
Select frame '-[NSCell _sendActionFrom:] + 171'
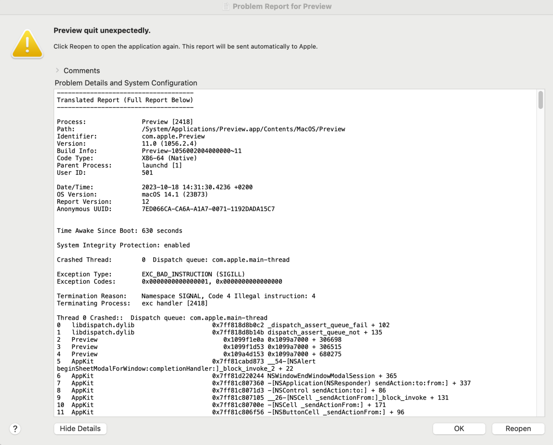(327, 405)
